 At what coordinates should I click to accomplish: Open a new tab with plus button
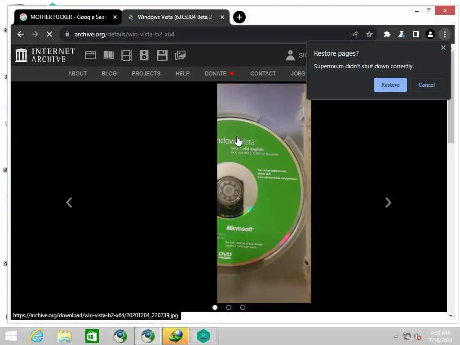tap(239, 17)
